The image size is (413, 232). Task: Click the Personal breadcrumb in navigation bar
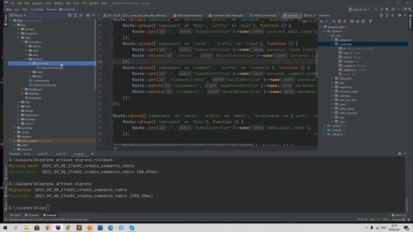pyautogui.click(x=52, y=9)
